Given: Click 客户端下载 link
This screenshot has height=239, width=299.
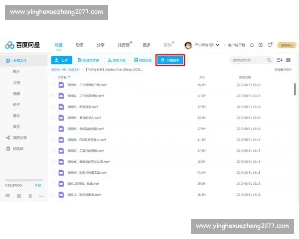Looking at the screenshot, I should coord(236,45).
